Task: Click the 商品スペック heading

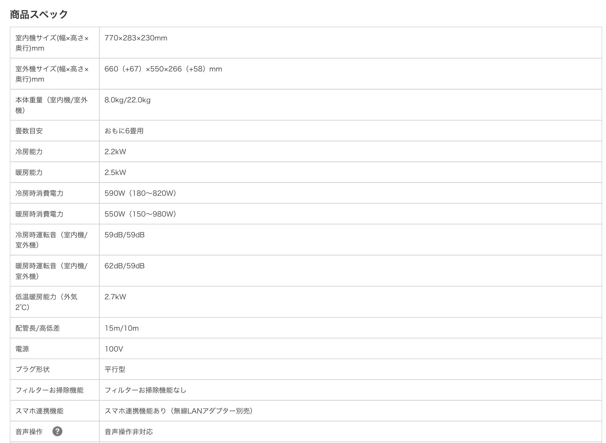Action: pyautogui.click(x=39, y=14)
